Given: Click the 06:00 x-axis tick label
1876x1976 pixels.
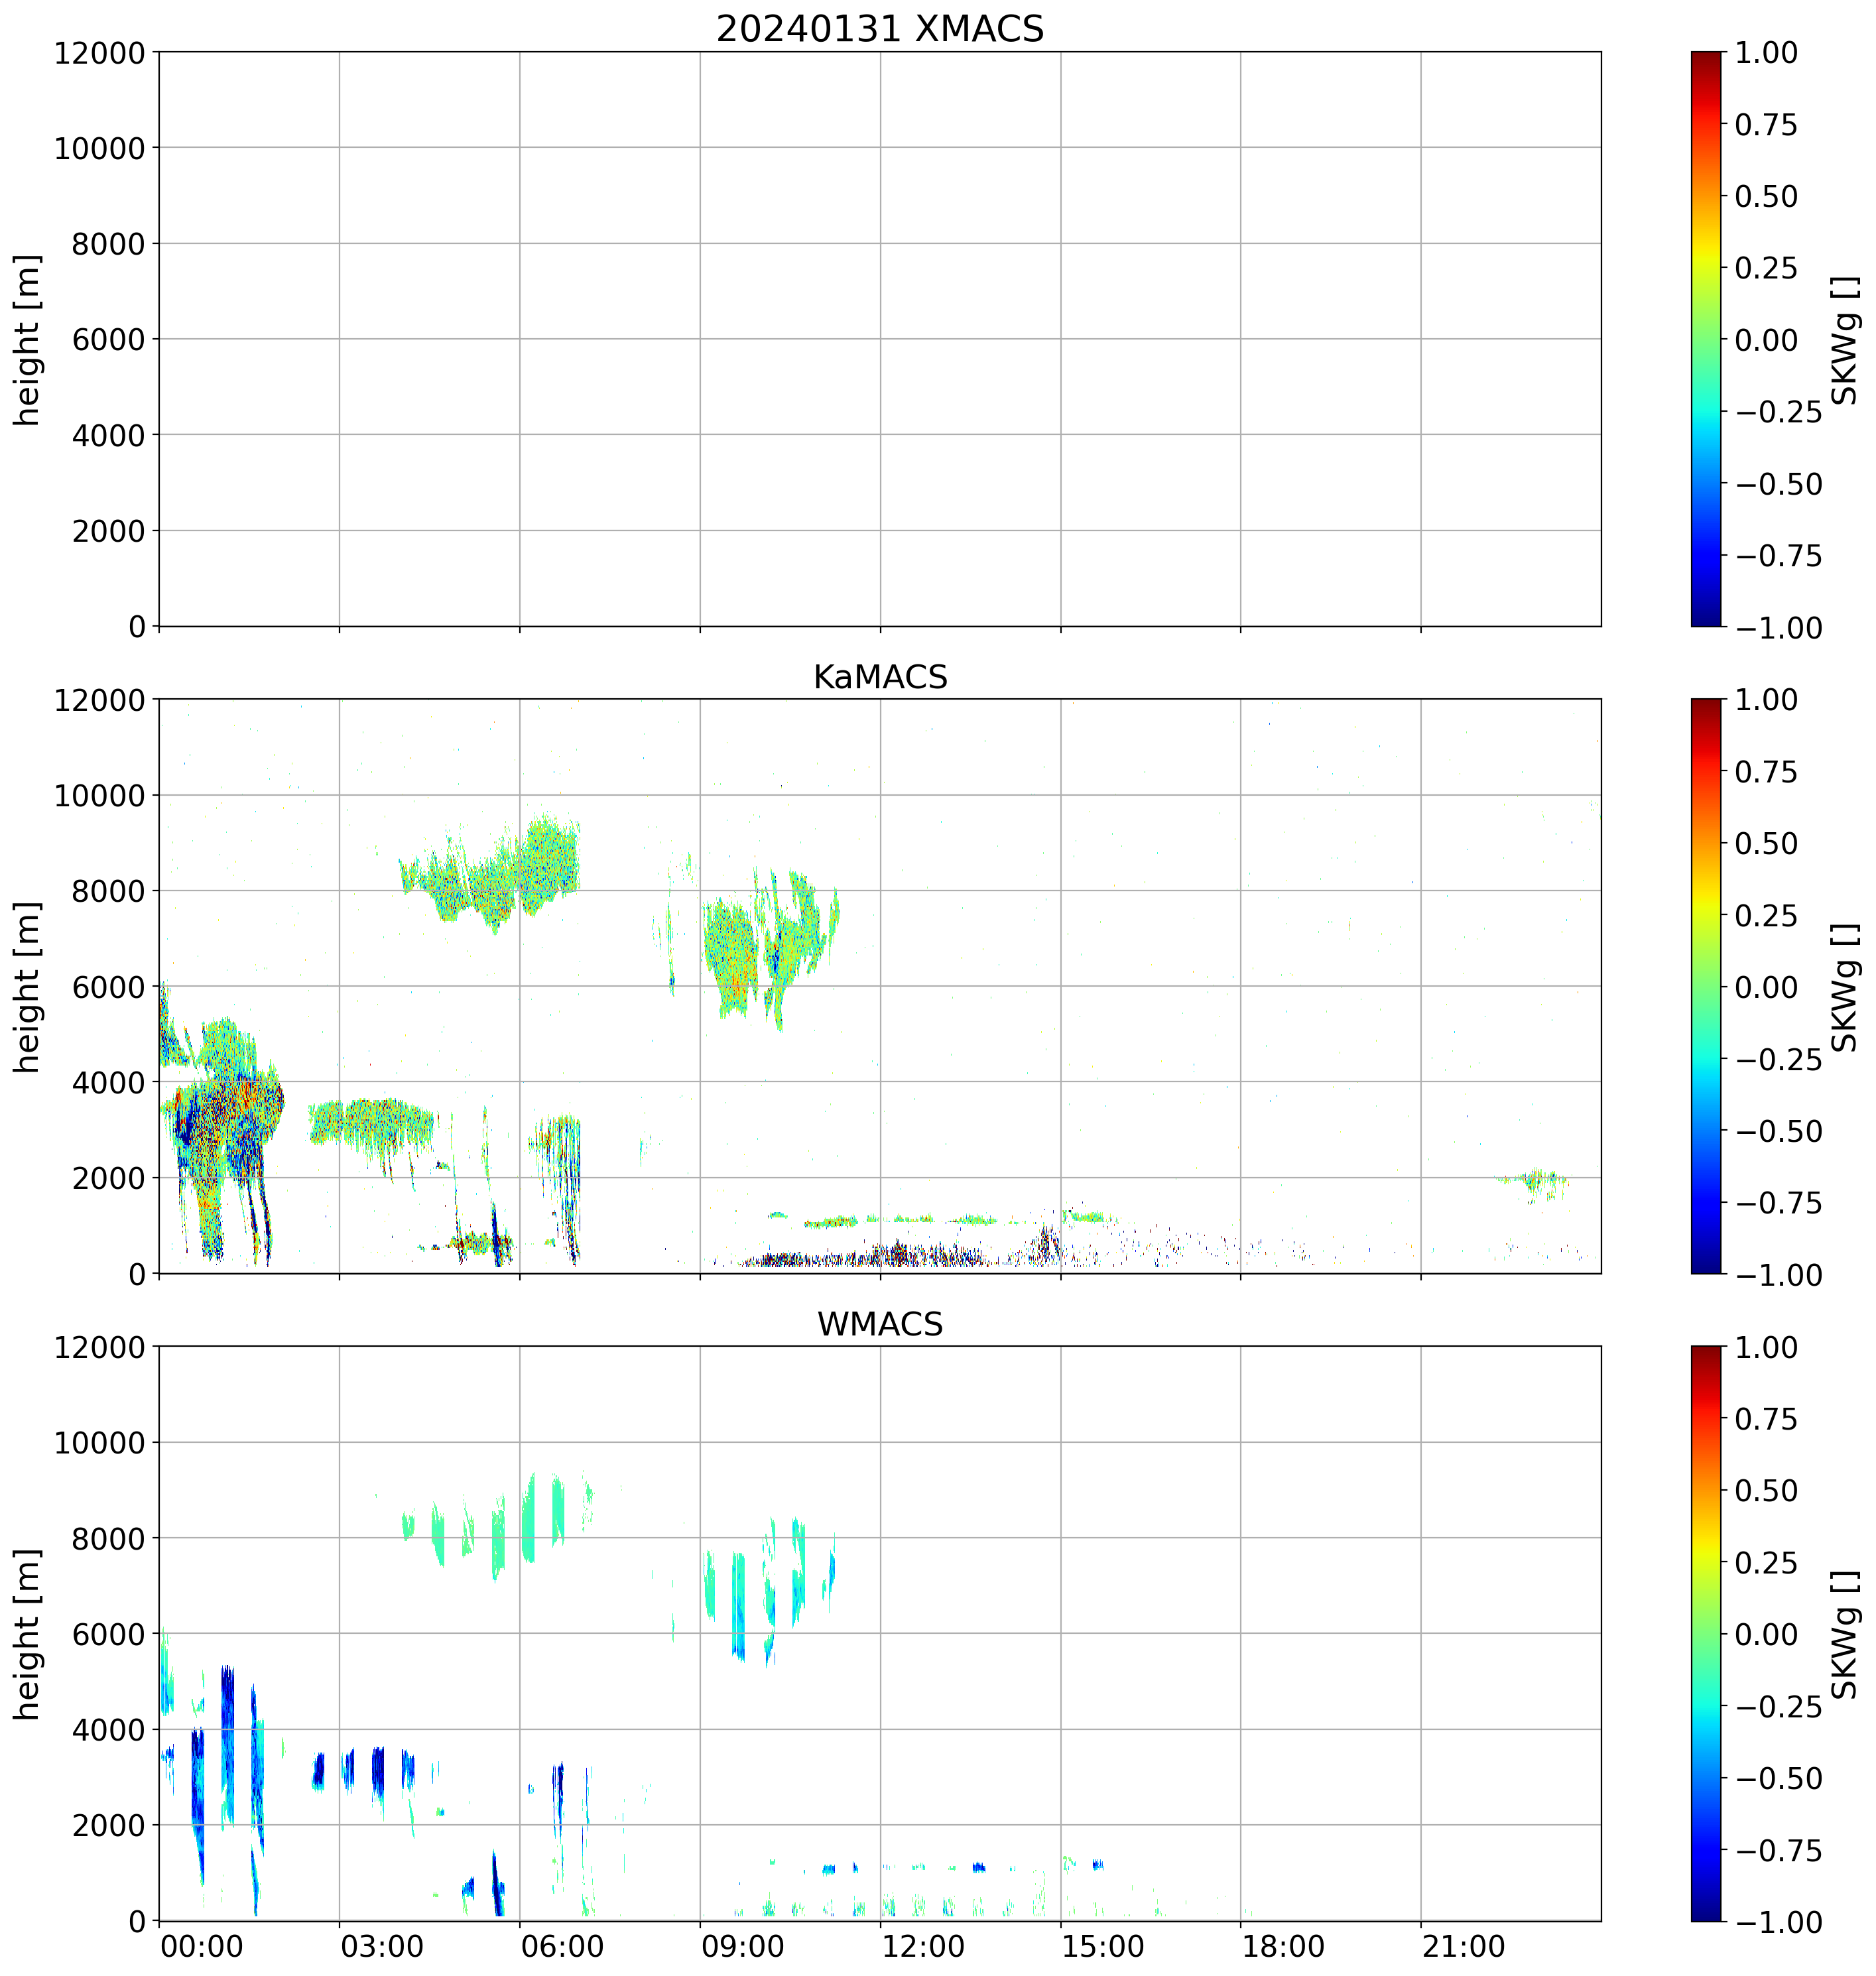Looking at the screenshot, I should click(x=562, y=1947).
